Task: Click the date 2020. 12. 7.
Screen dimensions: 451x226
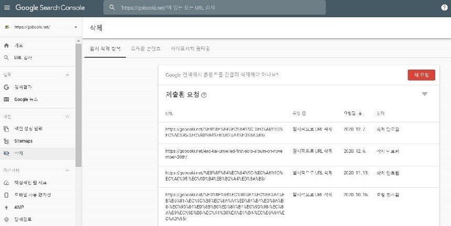Action: [355, 129]
